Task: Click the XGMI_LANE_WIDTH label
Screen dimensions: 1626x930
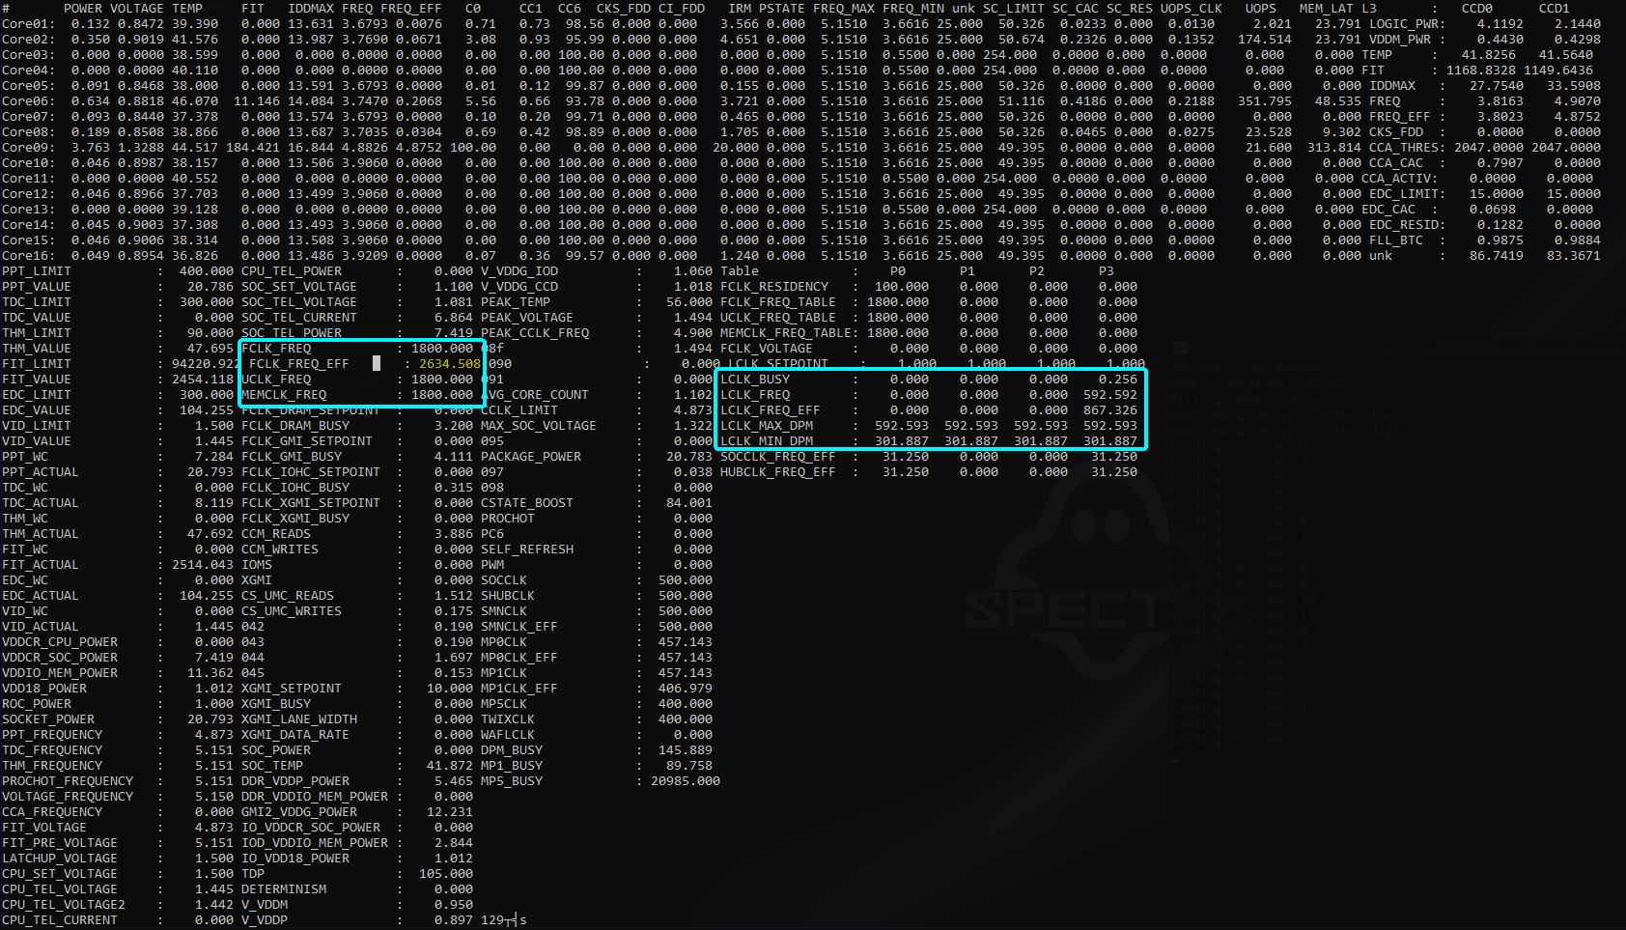Action: (x=299, y=719)
